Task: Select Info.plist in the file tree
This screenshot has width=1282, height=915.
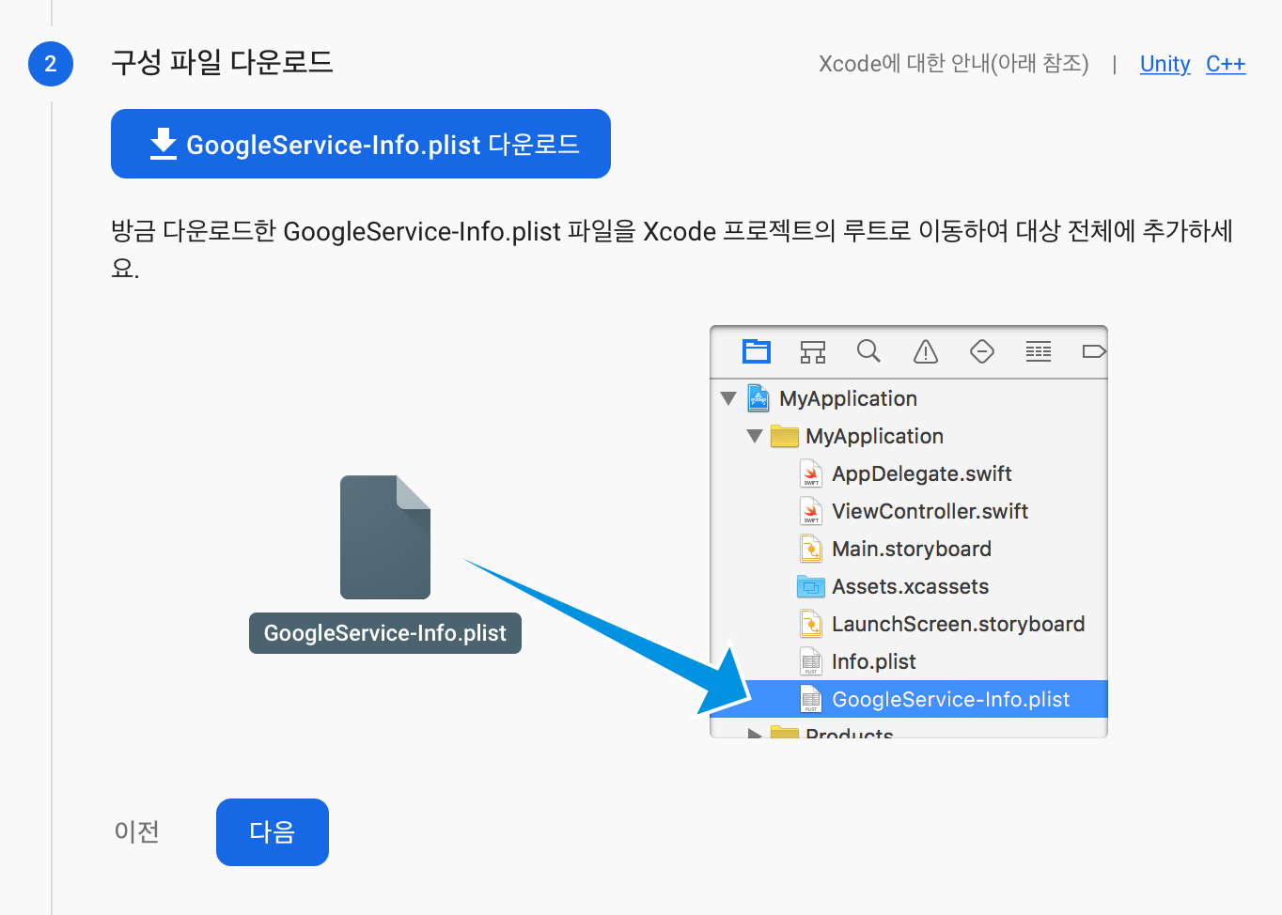Action: [873, 661]
